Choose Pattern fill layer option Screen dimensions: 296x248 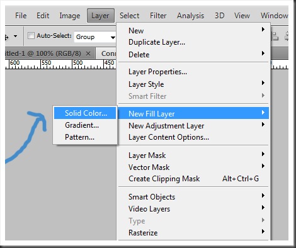coord(85,137)
